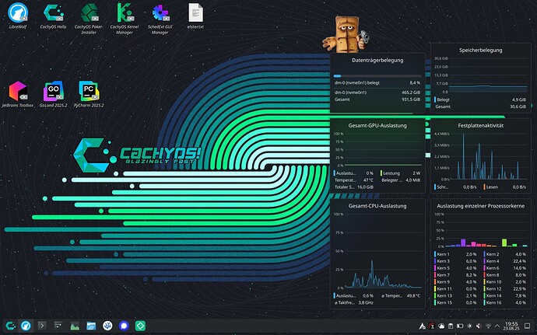Image resolution: width=537 pixels, height=335 pixels.
Task: Click Kern 12 22,9 % entry
Action: [505, 289]
